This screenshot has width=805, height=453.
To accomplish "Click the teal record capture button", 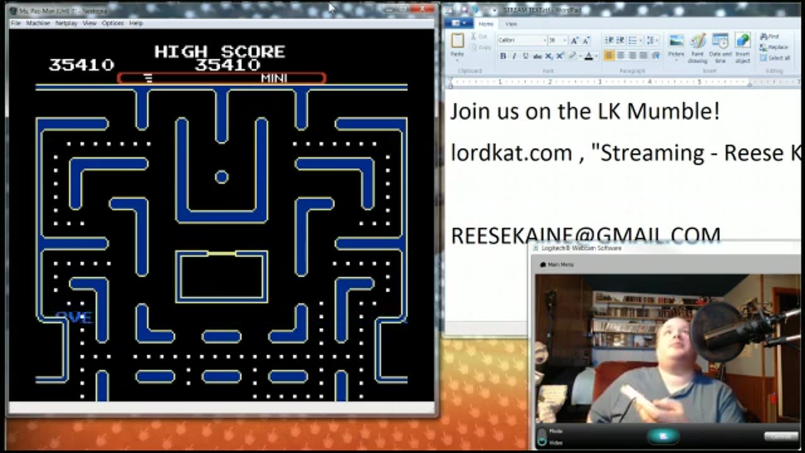I will pyautogui.click(x=663, y=435).
